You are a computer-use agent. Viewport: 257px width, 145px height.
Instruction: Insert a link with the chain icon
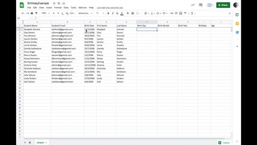[x=171, y=13]
